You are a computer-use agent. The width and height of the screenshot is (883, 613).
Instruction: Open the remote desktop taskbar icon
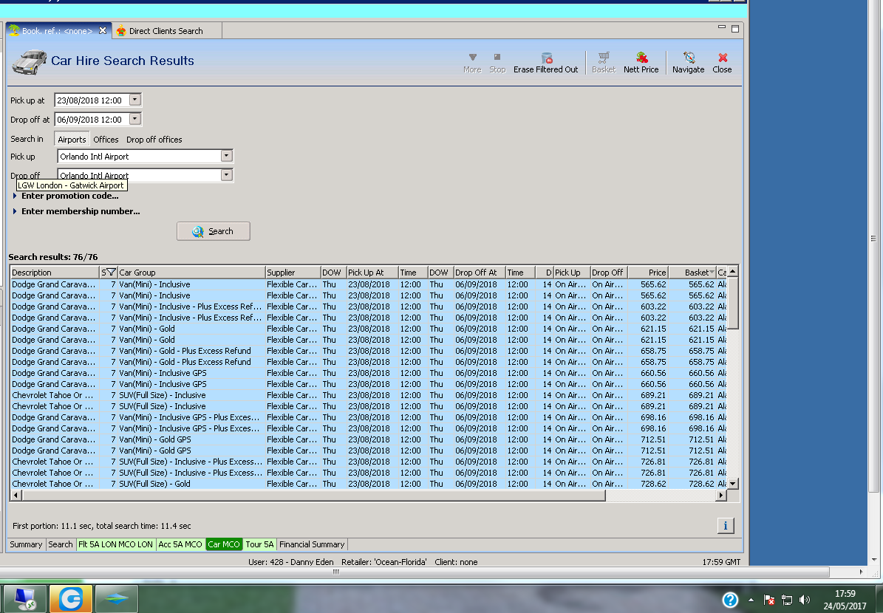pos(24,599)
